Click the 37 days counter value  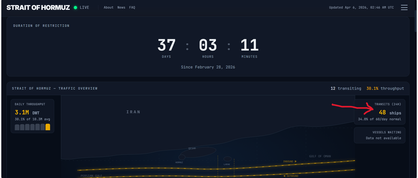pyautogui.click(x=167, y=45)
